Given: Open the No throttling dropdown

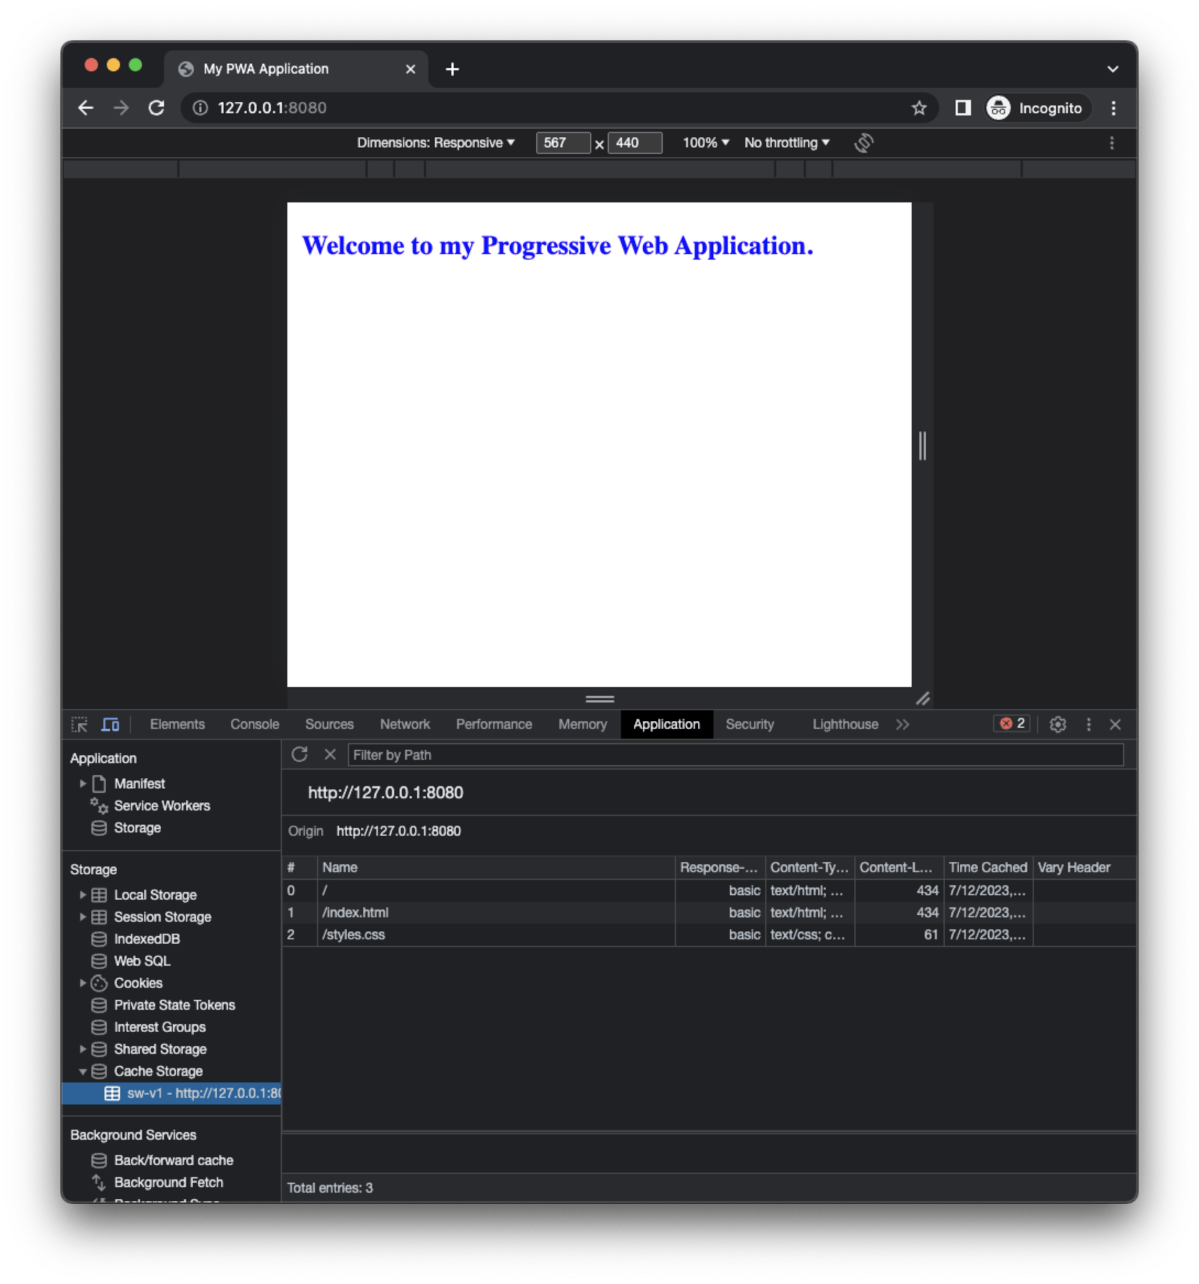Looking at the screenshot, I should [787, 143].
